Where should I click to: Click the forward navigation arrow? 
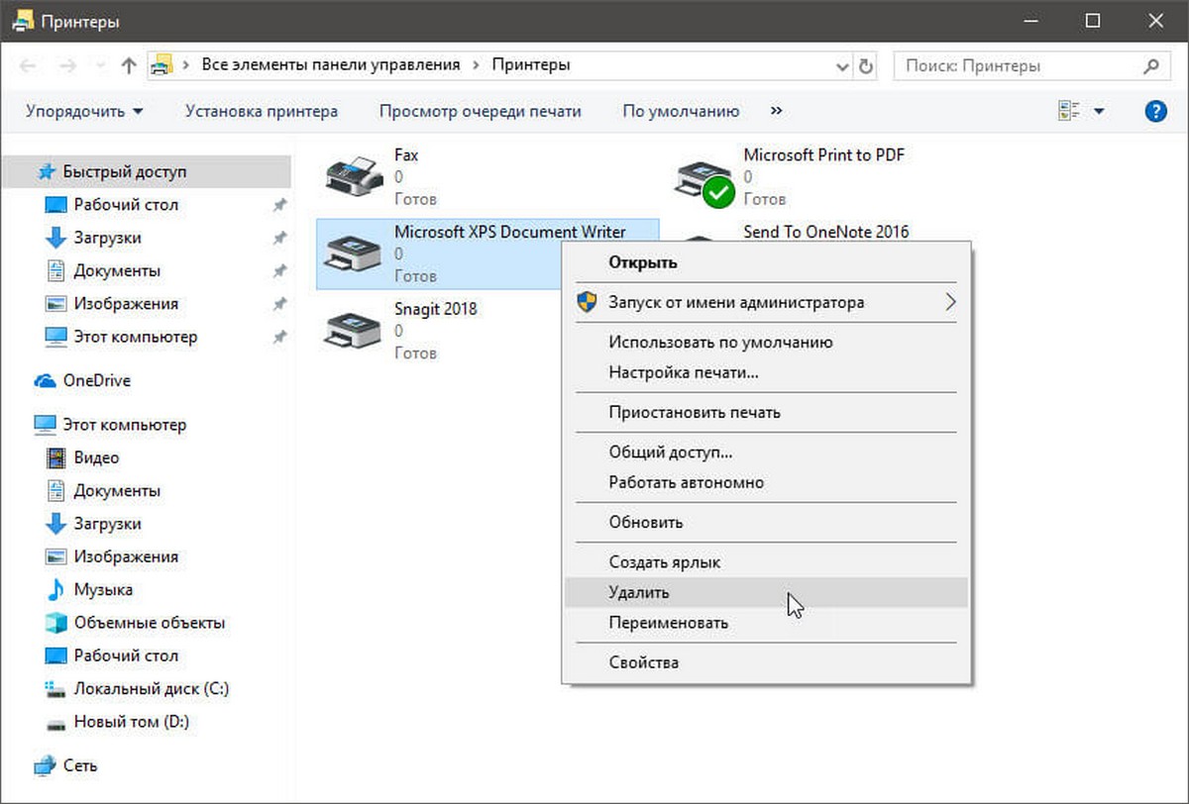pyautogui.click(x=67, y=66)
